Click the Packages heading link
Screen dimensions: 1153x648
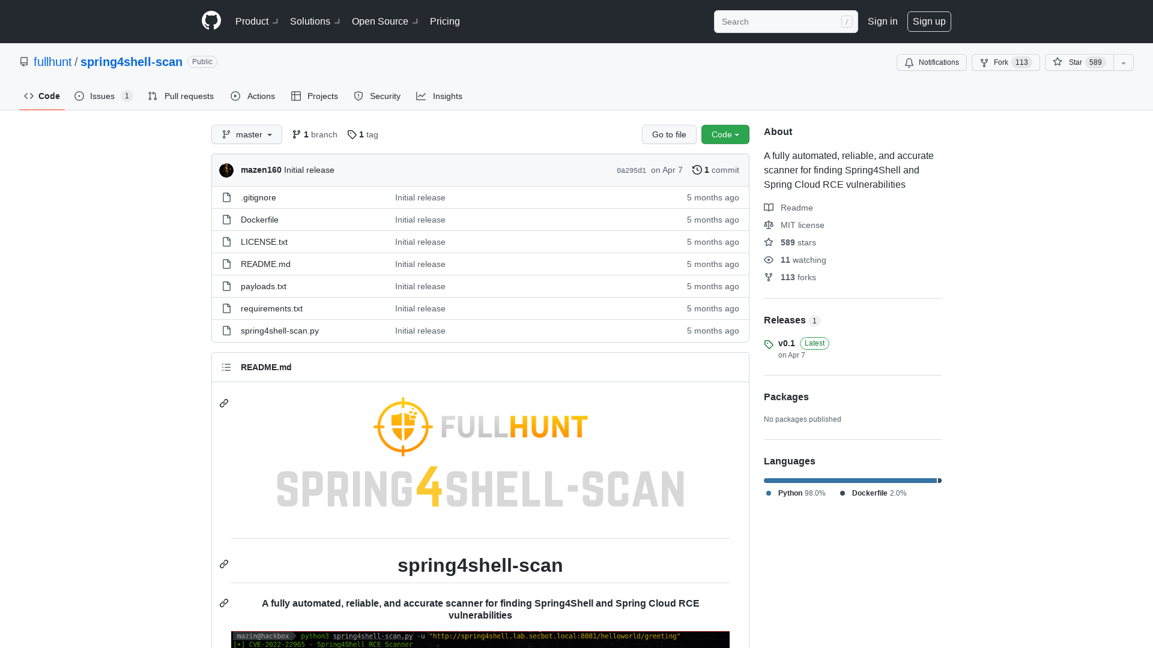[786, 397]
